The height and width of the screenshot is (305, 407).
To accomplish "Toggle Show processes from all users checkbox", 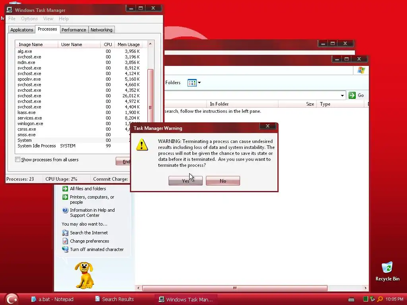I will click(x=17, y=160).
